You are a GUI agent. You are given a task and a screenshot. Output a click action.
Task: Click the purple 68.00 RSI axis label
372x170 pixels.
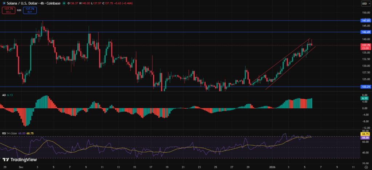[x=365, y=137]
